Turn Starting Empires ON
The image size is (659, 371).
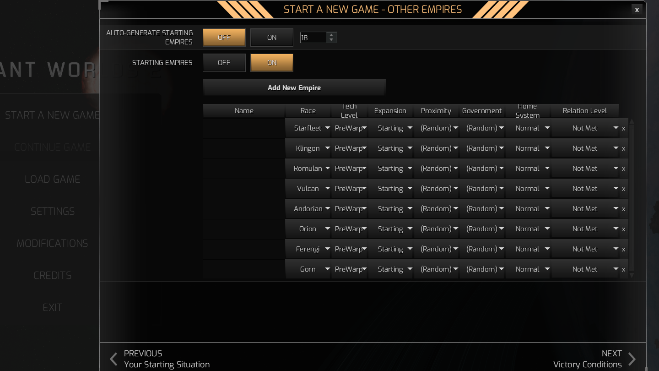[272, 63]
